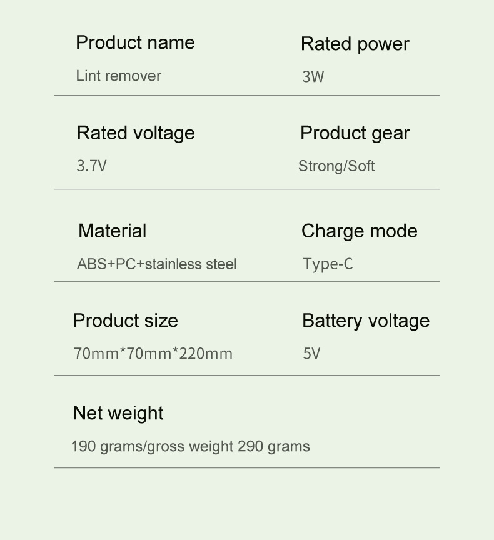Select the "Strong/Soft" gear value
This screenshot has height=540, width=494.
(336, 166)
